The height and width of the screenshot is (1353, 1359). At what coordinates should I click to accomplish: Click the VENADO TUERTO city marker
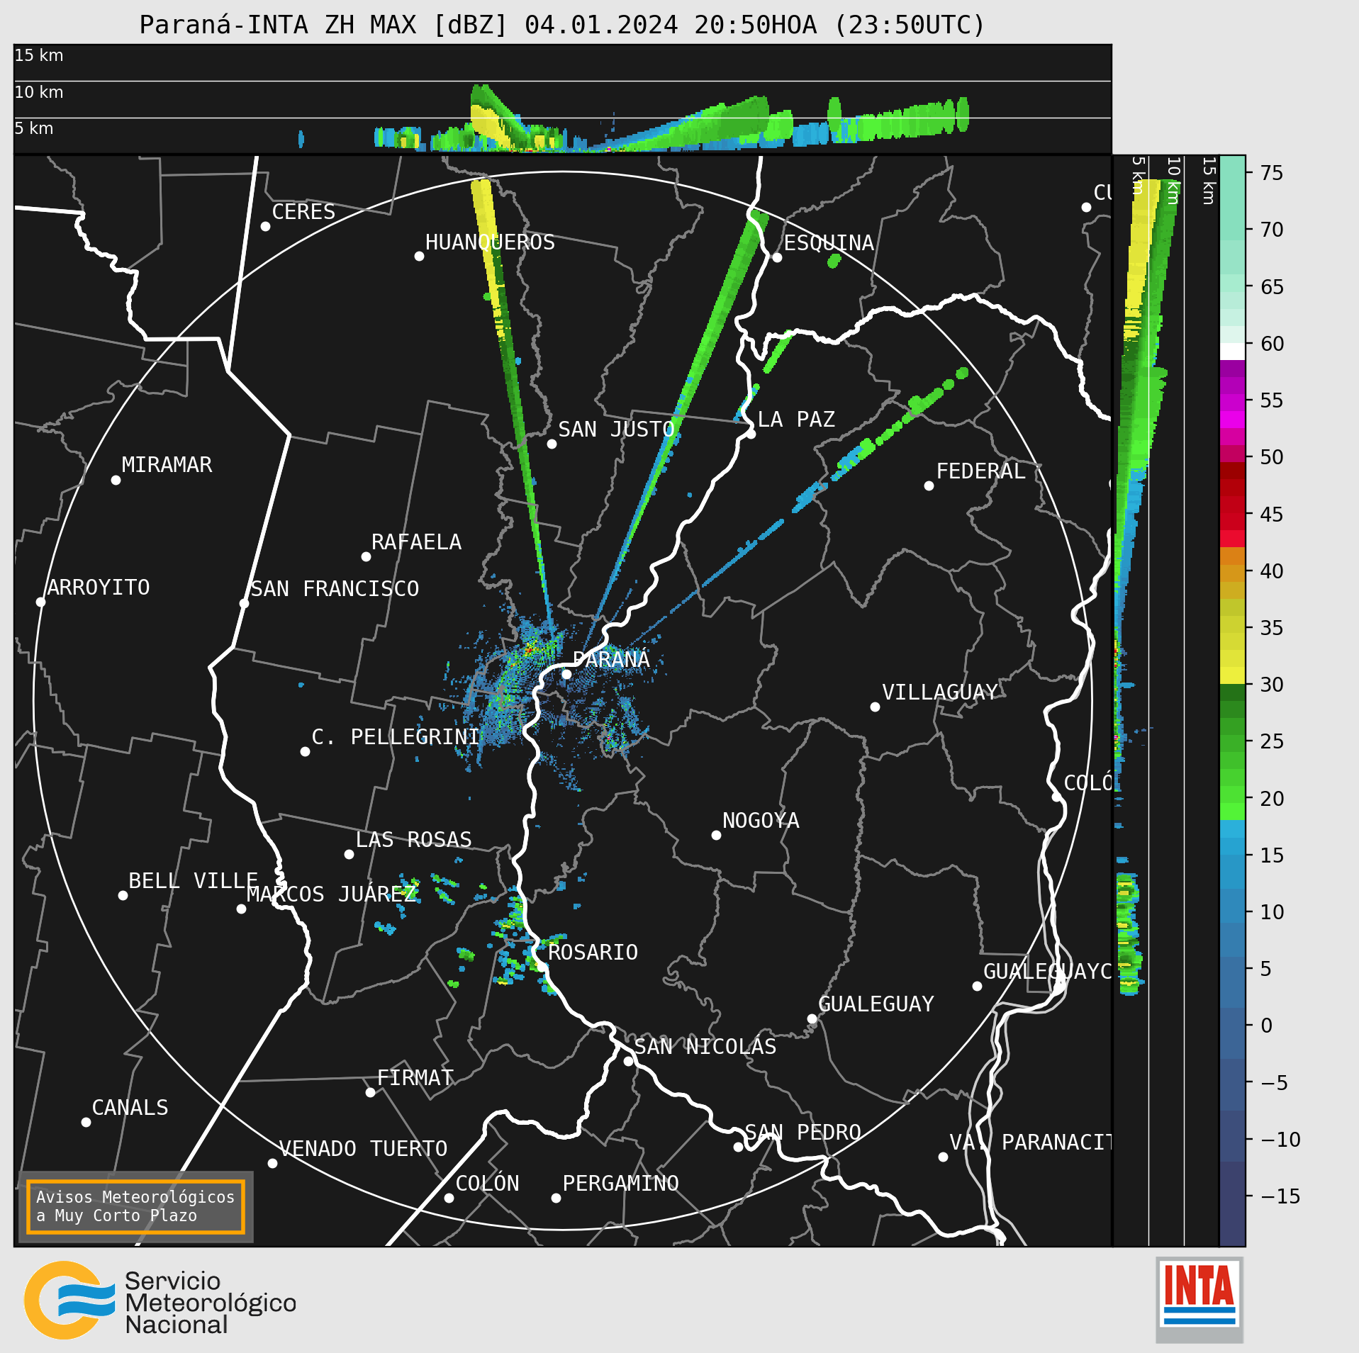click(272, 1163)
